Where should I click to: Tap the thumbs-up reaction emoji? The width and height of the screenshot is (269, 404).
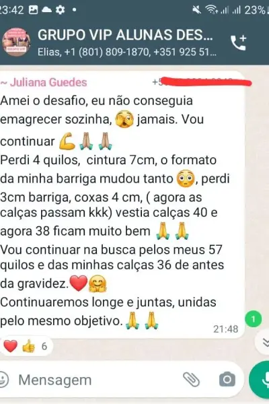tap(28, 346)
